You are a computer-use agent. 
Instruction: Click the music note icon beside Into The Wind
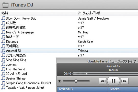[x=3, y=69]
